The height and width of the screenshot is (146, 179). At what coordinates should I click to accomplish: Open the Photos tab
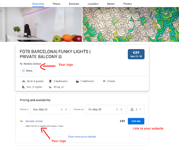(x=128, y=4)
